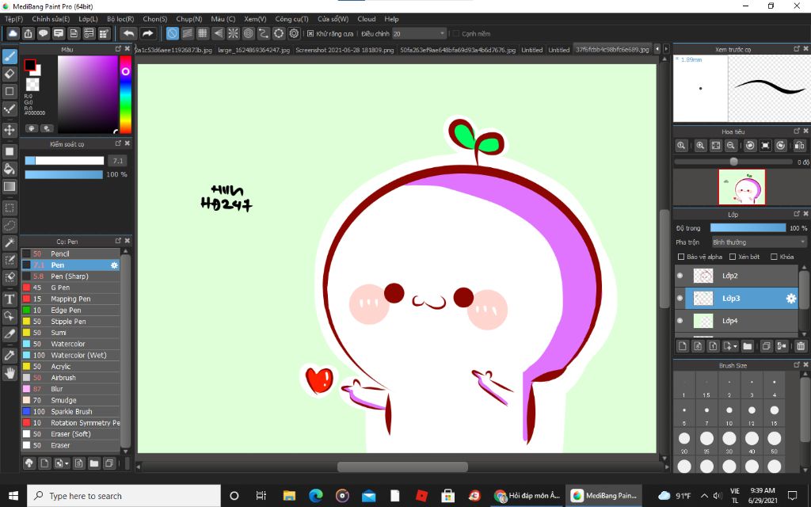This screenshot has width=811, height=507.
Task: Select the Move tool
Action: pos(10,129)
